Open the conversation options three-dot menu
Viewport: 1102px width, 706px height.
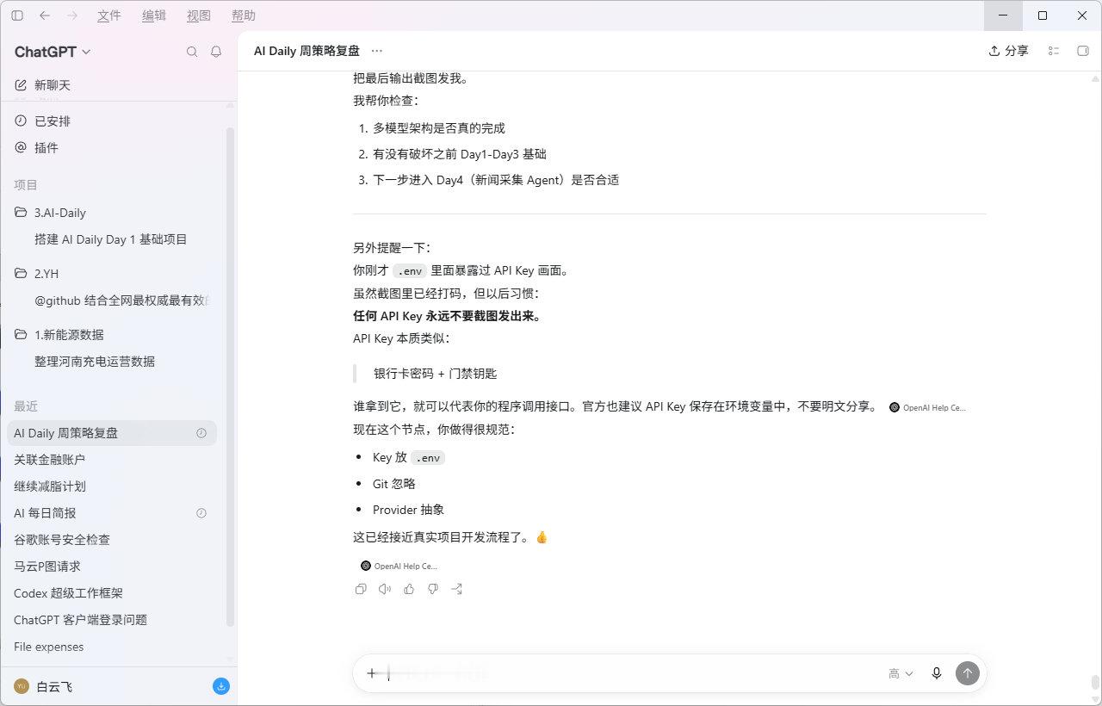click(x=377, y=51)
